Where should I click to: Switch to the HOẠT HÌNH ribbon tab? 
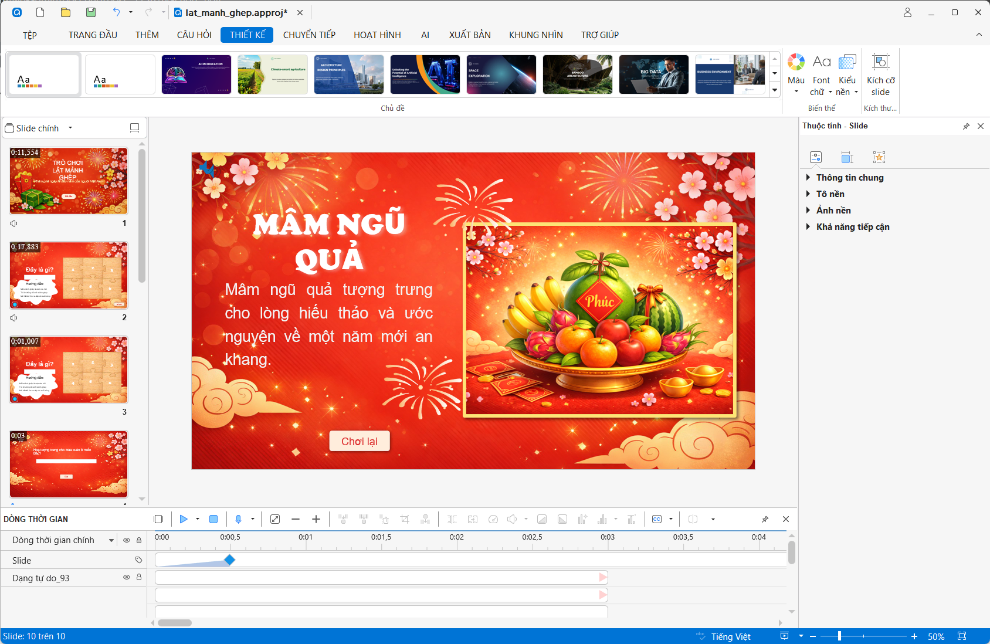tap(377, 35)
